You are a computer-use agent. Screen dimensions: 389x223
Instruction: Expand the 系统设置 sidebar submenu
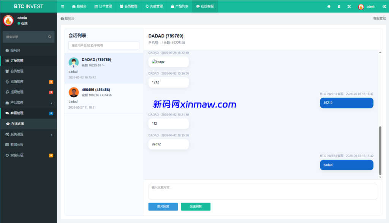(28, 134)
